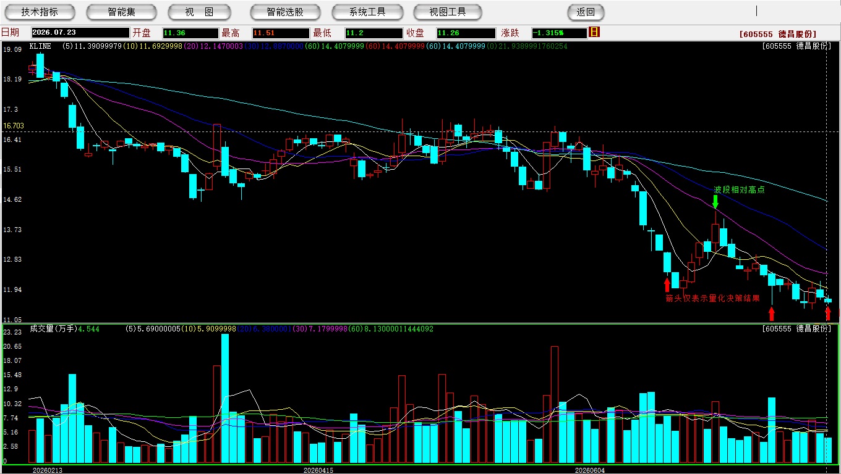Click the 16.703 price level label

click(x=14, y=125)
